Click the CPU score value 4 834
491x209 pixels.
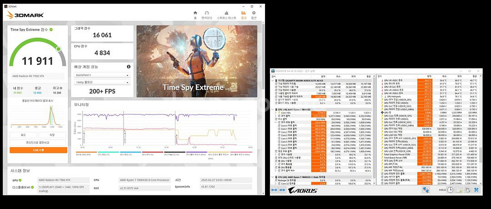tap(102, 53)
